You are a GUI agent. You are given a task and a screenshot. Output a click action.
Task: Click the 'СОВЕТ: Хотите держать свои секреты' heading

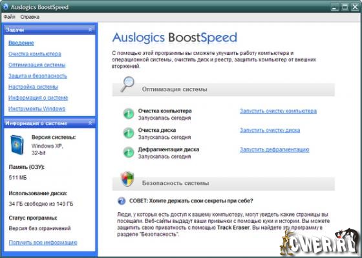coord(191,200)
